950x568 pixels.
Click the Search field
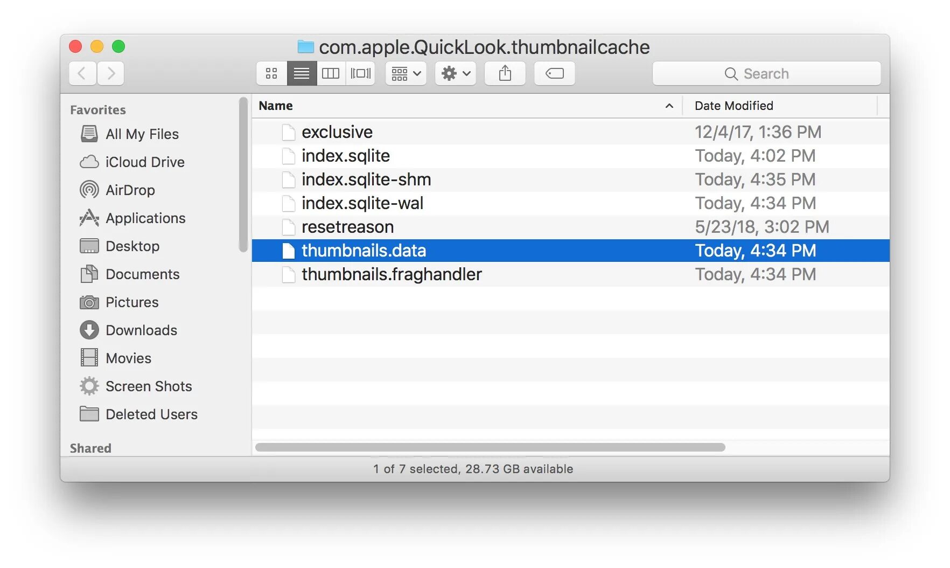(767, 73)
